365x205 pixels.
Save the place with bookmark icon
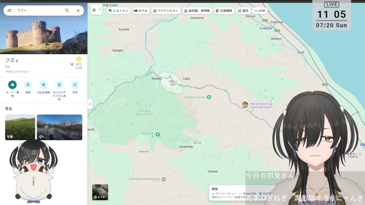coord(28,85)
